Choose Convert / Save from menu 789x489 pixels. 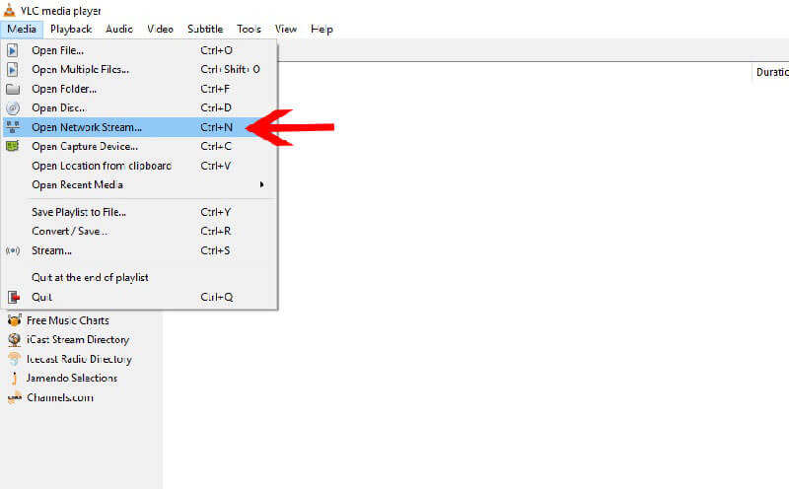[69, 232]
